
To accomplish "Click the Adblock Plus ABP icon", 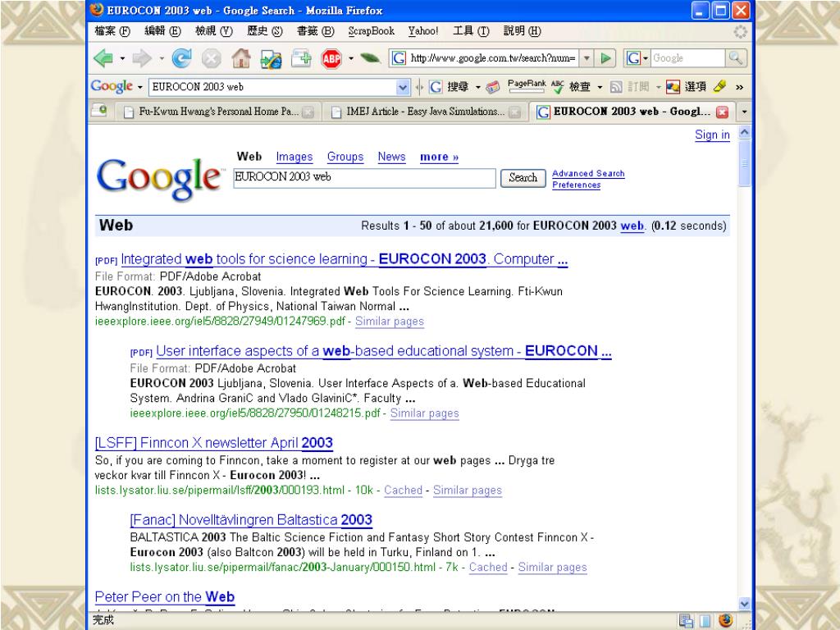I will click(x=331, y=58).
